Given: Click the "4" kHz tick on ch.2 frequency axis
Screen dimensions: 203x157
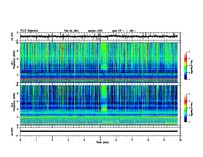Looking at the screenshot, I should click(x=18, y=109).
